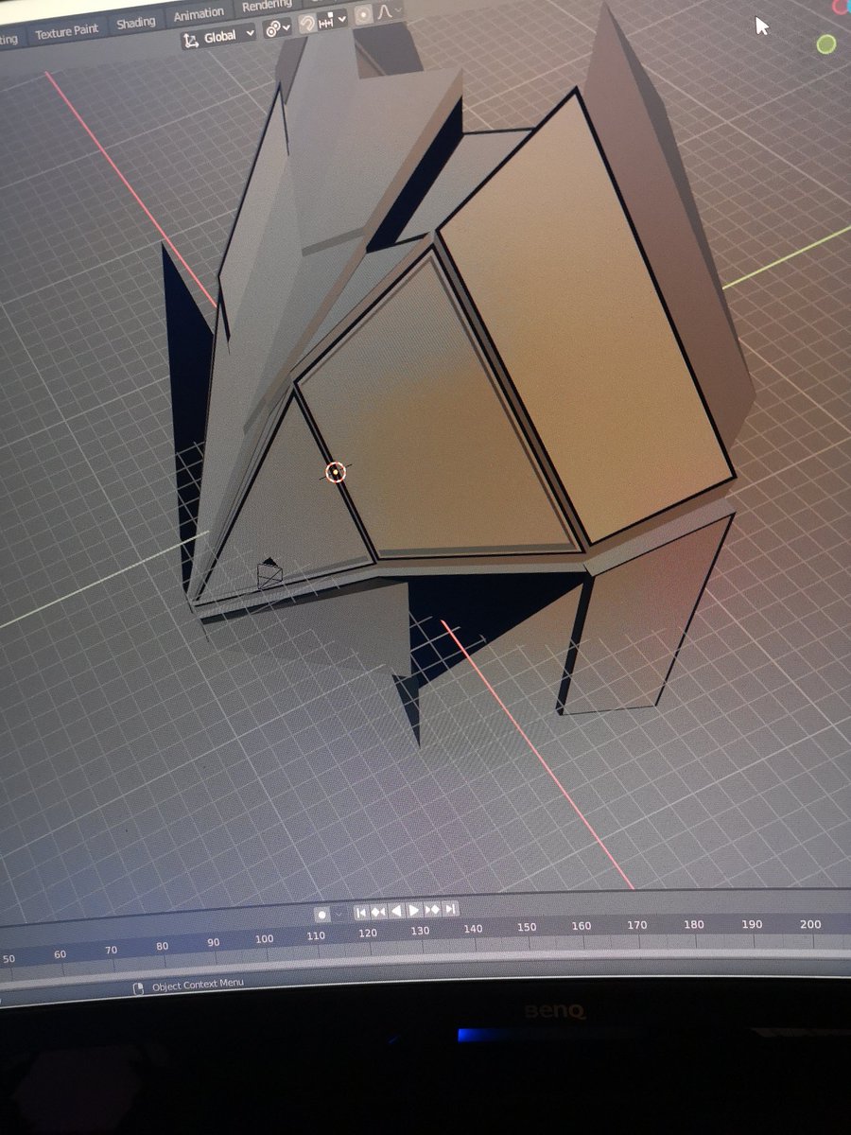
Task: Click the 3D cursor in the viewport
Action: (336, 472)
